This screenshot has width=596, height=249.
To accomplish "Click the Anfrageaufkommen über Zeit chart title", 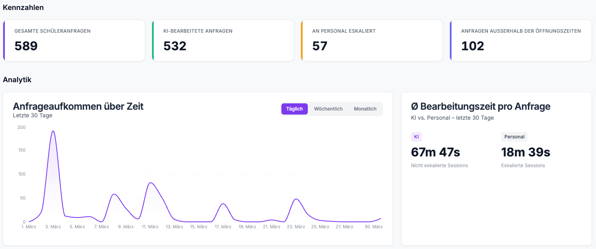I will click(x=79, y=106).
